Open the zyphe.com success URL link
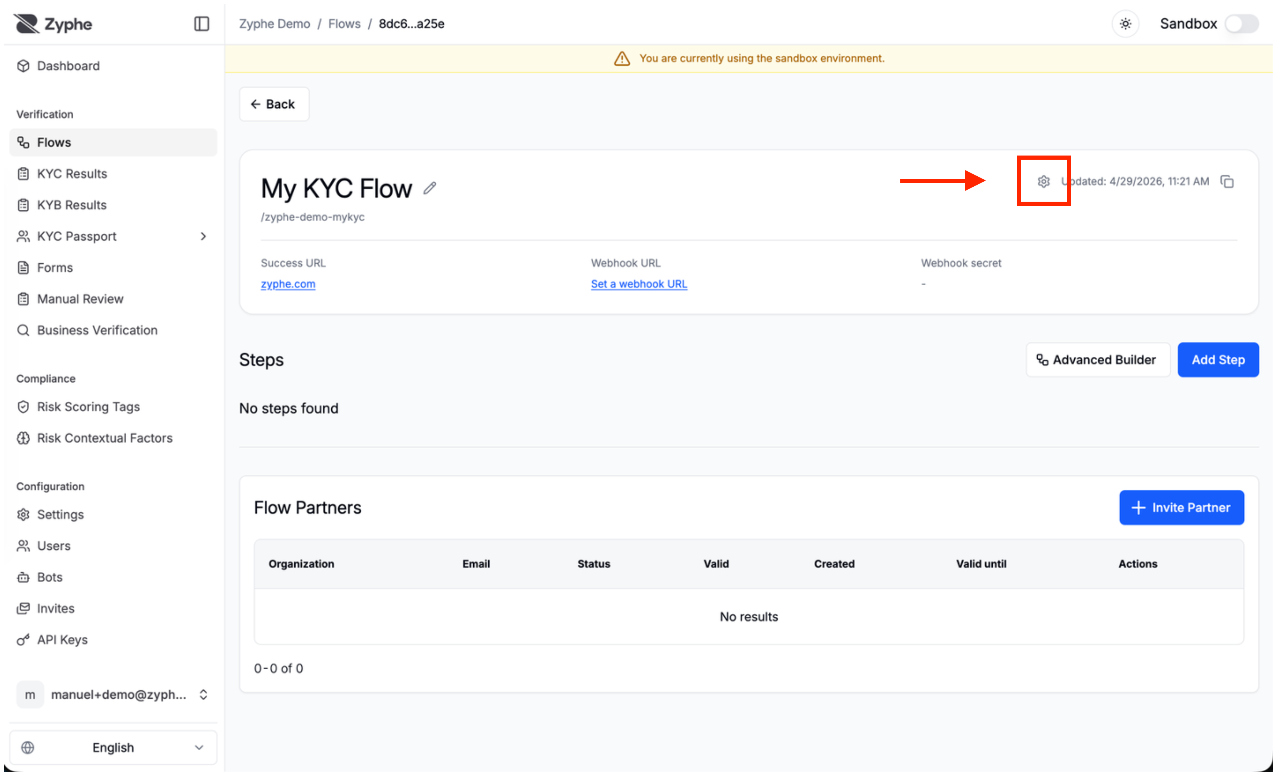 click(x=288, y=284)
